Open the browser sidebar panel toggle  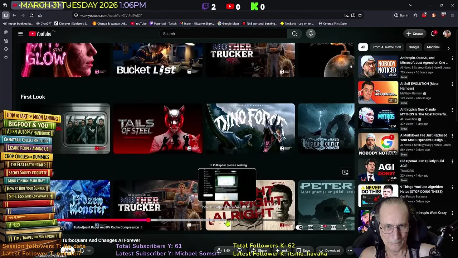coord(6,15)
